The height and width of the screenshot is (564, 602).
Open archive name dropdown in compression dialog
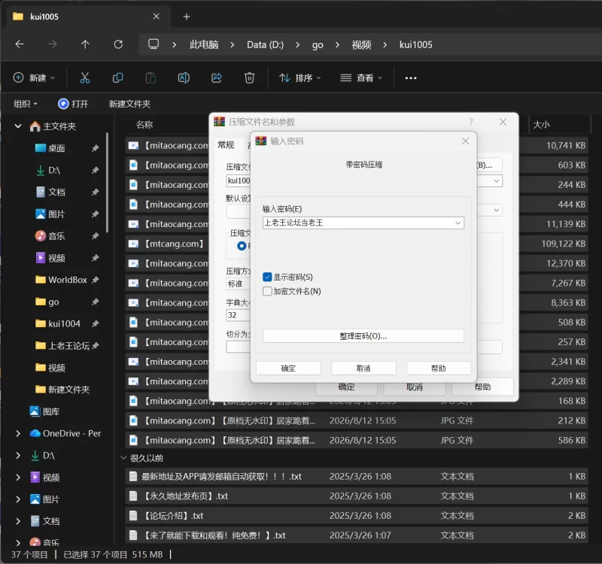pyautogui.click(x=497, y=180)
